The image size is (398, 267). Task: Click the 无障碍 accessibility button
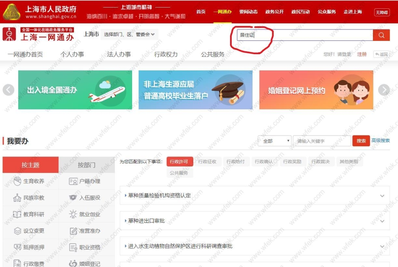[x=382, y=12]
